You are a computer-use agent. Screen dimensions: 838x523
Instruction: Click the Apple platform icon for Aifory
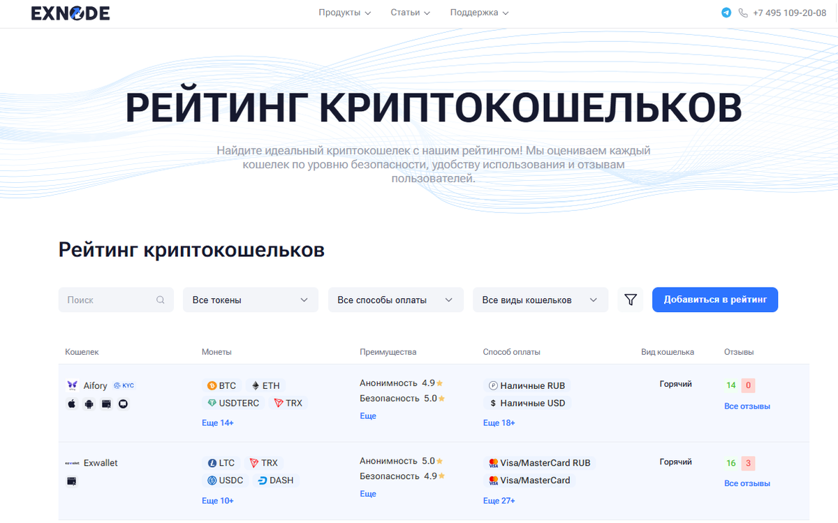pyautogui.click(x=71, y=403)
